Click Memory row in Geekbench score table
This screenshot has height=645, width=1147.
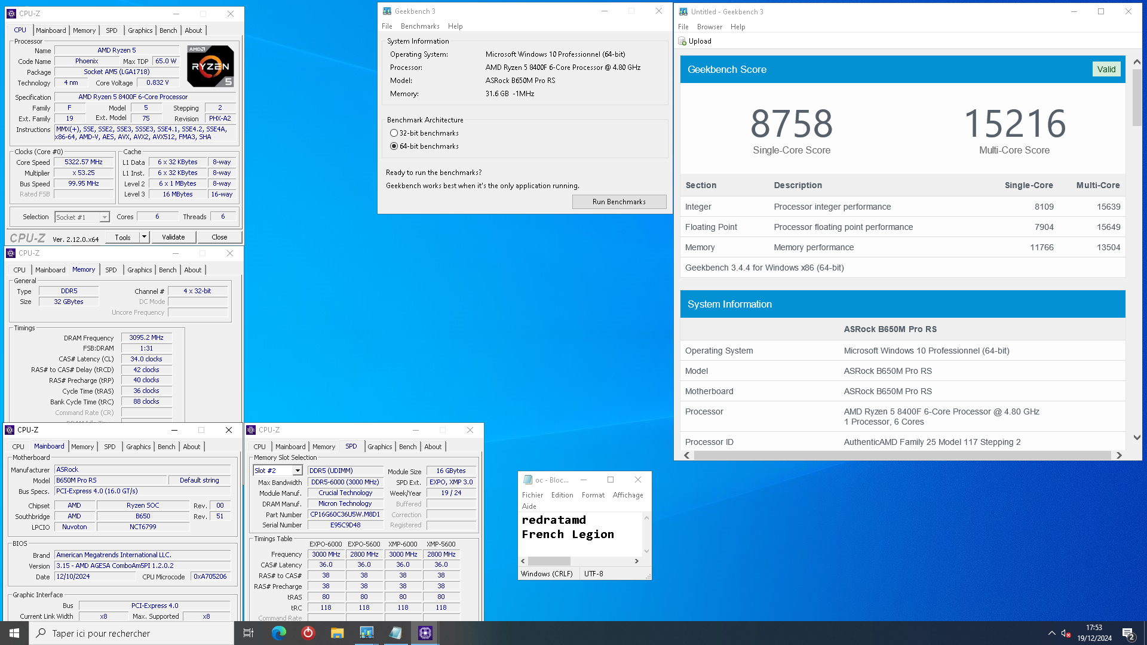pos(902,247)
